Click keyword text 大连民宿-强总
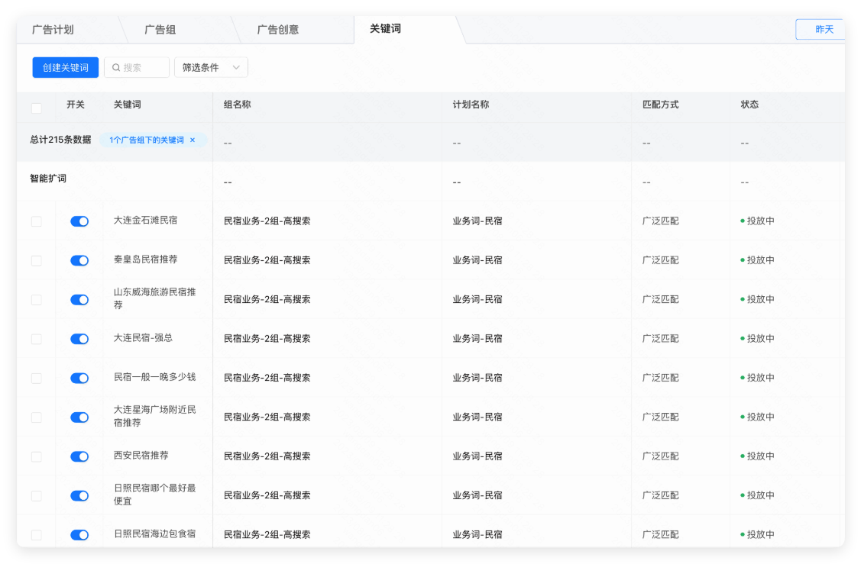The image size is (861, 564). [143, 337]
